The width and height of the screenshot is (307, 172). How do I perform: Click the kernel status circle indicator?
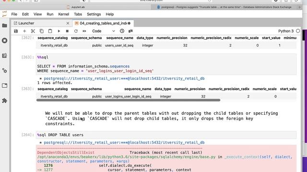pyautogui.click(x=298, y=31)
